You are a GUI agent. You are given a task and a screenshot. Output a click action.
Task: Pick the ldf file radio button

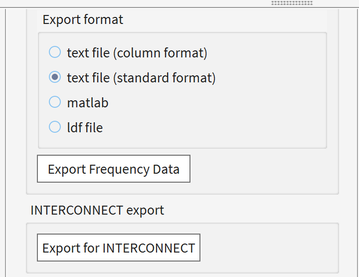[x=55, y=127]
